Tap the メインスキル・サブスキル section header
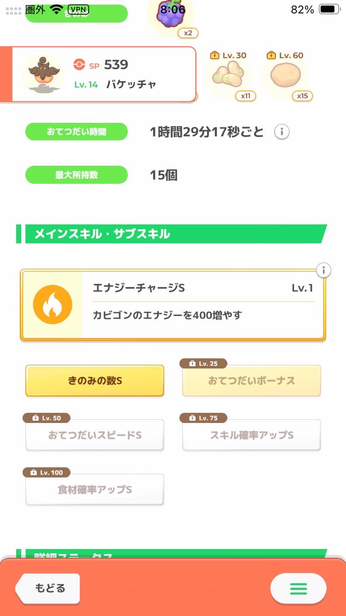Viewport: 346px width, 616px height. pyautogui.click(x=171, y=234)
